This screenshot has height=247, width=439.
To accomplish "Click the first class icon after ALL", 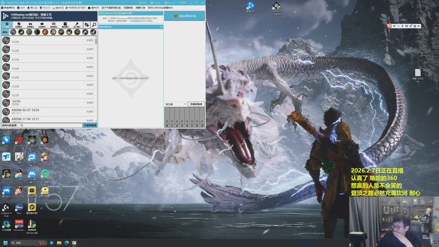I will point(13,32).
